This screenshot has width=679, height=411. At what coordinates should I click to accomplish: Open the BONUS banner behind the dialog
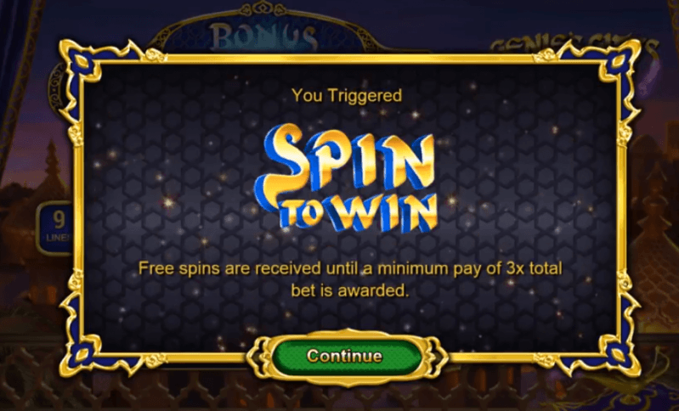[263, 37]
